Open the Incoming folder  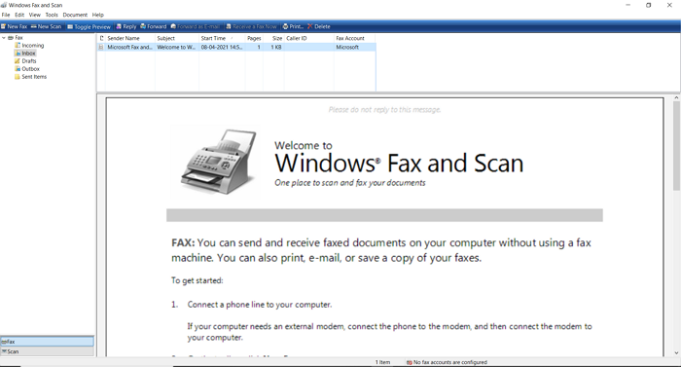tap(33, 45)
